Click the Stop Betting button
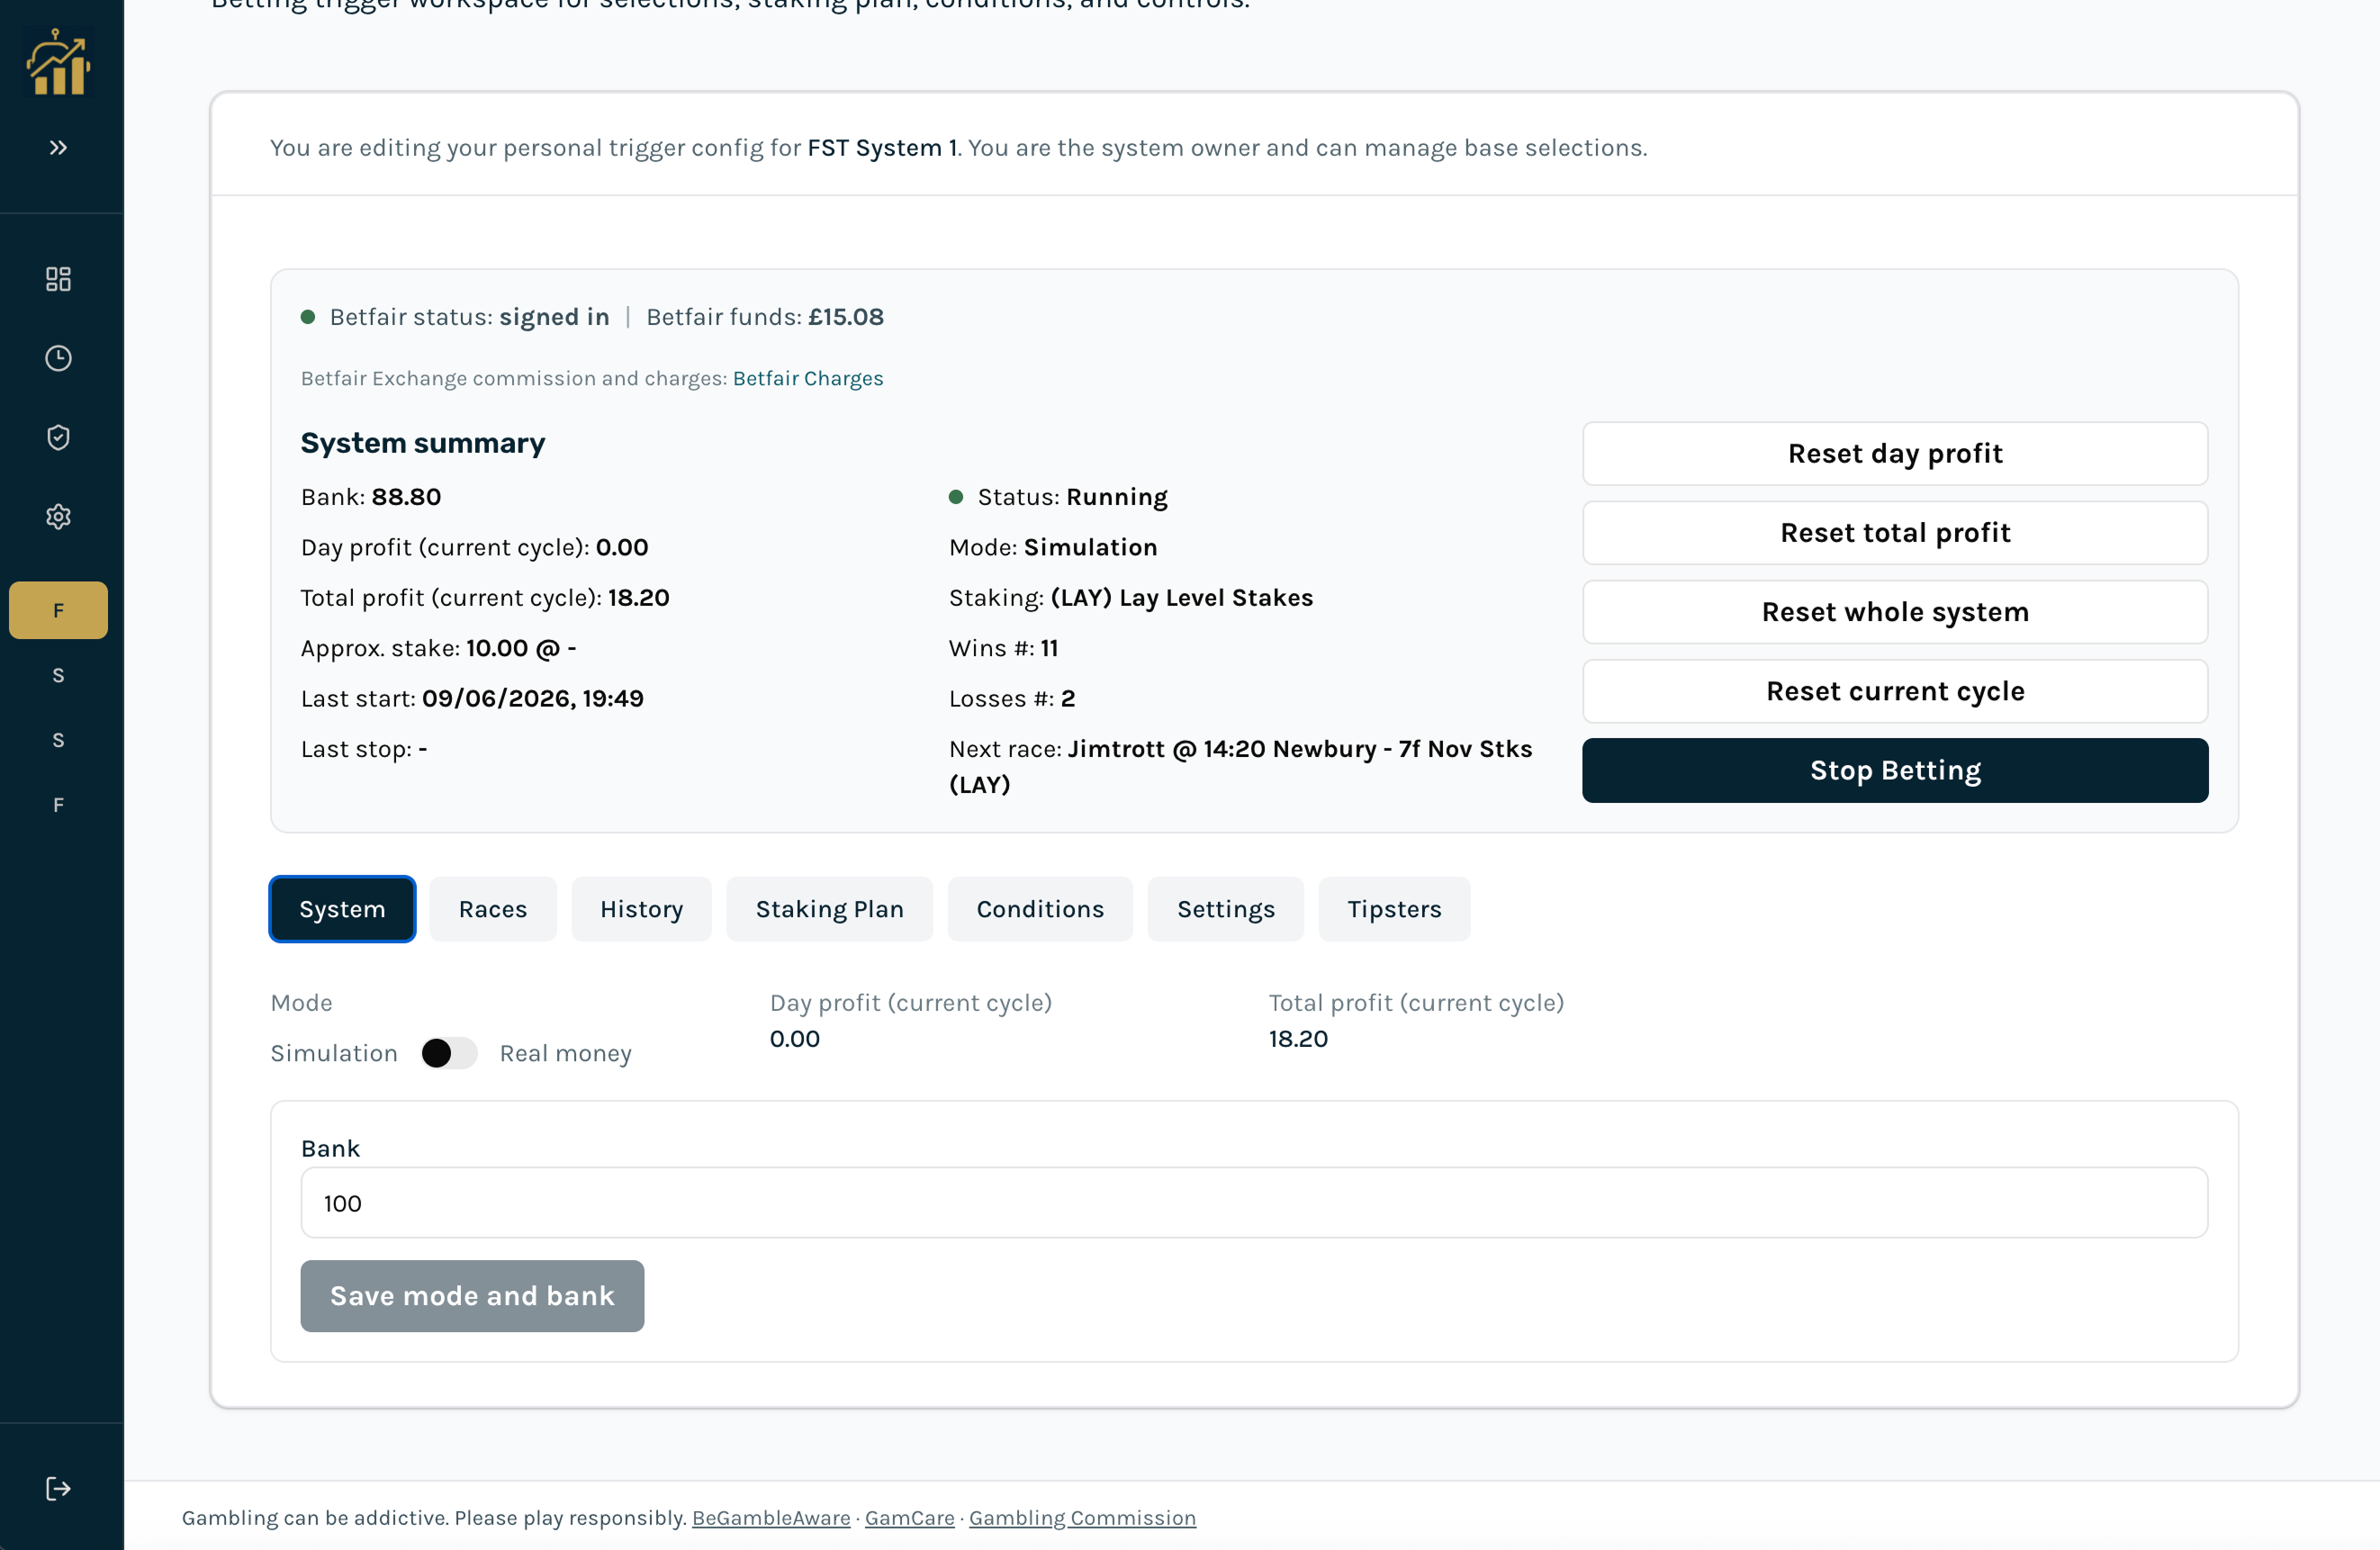 pyautogui.click(x=1895, y=771)
